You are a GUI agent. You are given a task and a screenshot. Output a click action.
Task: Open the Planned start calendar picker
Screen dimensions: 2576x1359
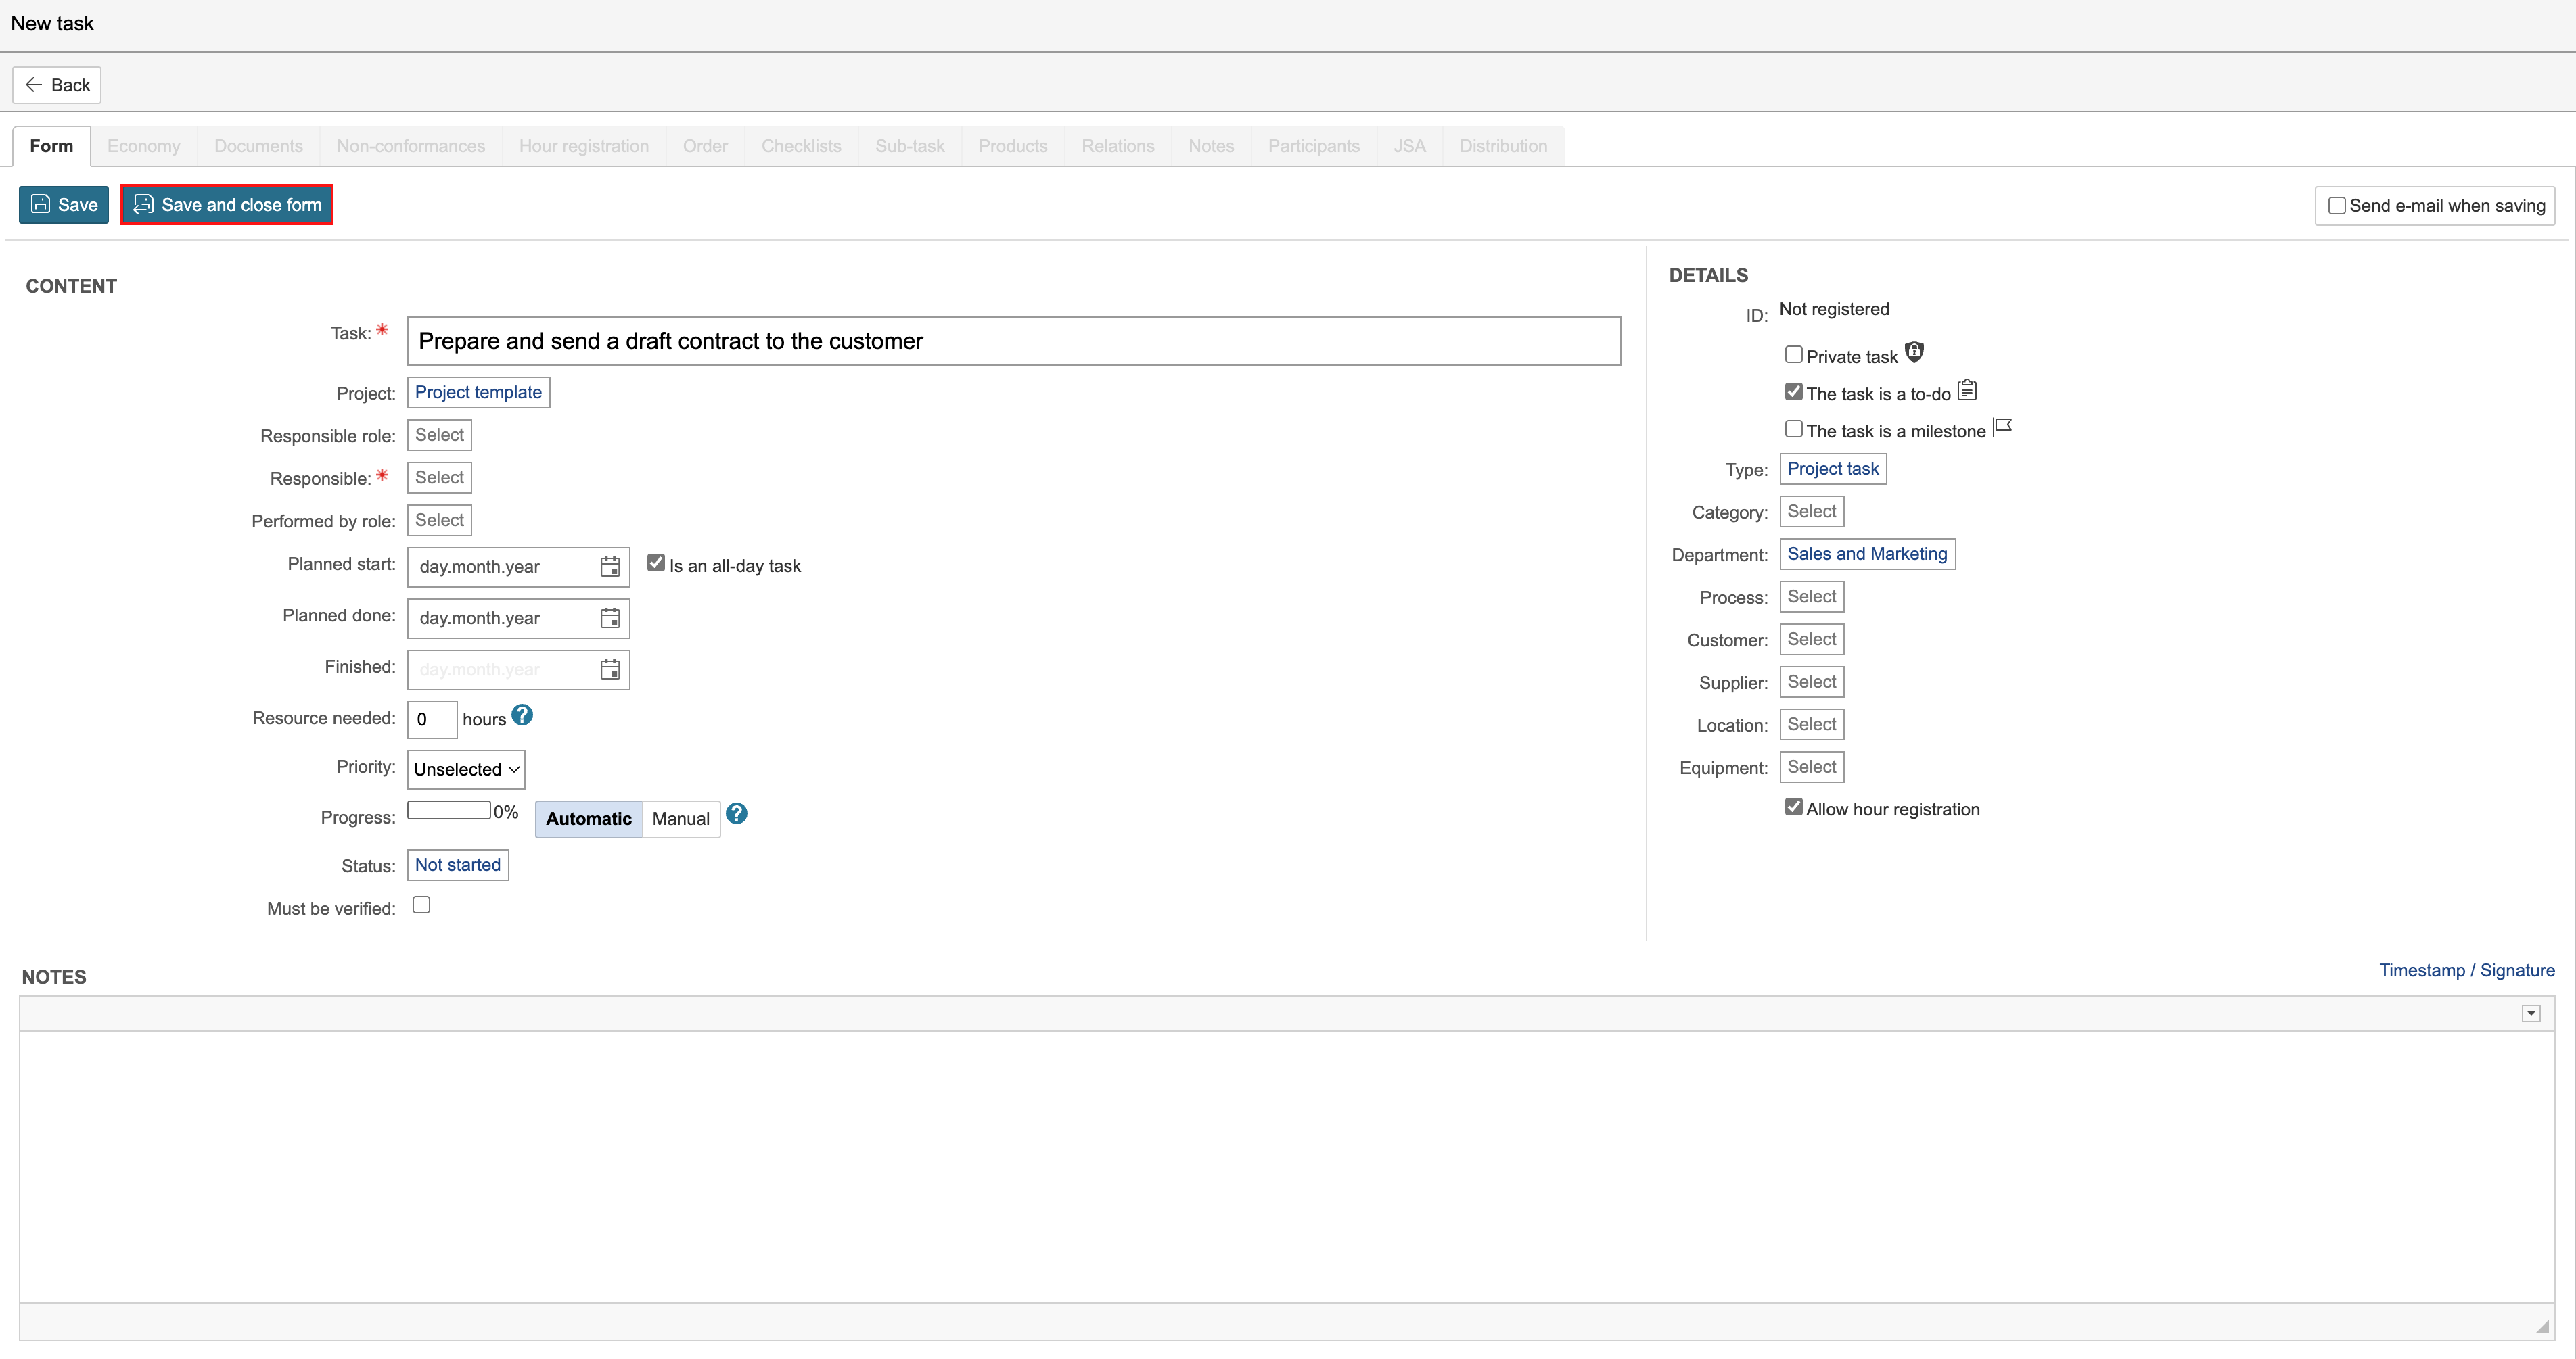click(609, 567)
